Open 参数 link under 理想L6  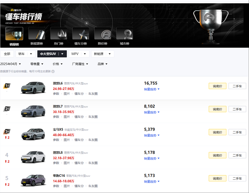(x=56, y=94)
